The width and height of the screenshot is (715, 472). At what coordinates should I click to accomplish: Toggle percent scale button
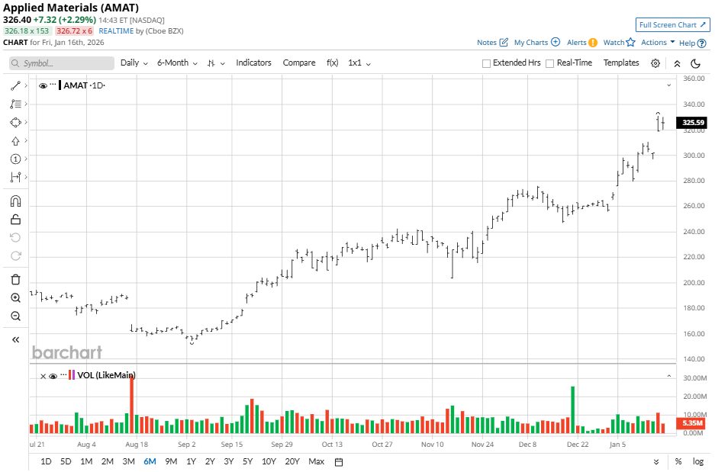[x=678, y=461]
